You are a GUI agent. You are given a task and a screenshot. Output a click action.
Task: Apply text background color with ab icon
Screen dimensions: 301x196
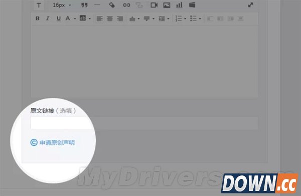(83, 18)
